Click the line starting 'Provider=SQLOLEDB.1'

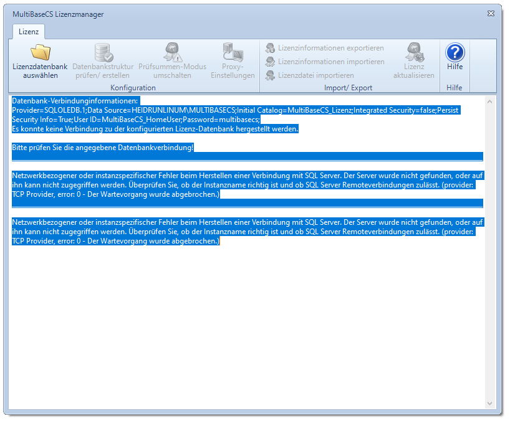[235, 110]
